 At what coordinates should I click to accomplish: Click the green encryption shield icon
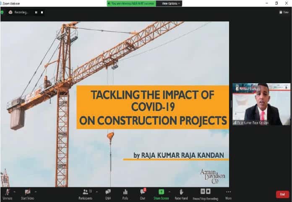(2, 12)
